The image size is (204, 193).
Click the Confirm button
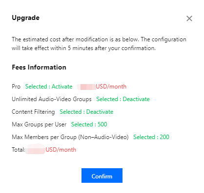102,175
